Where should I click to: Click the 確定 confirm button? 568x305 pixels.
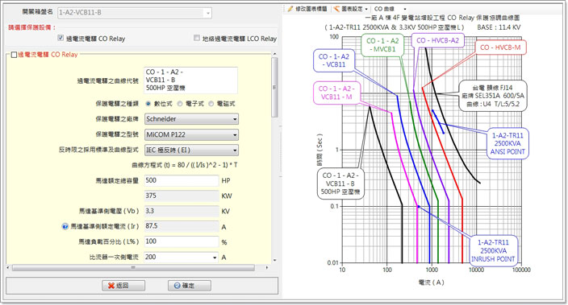pos(189,286)
